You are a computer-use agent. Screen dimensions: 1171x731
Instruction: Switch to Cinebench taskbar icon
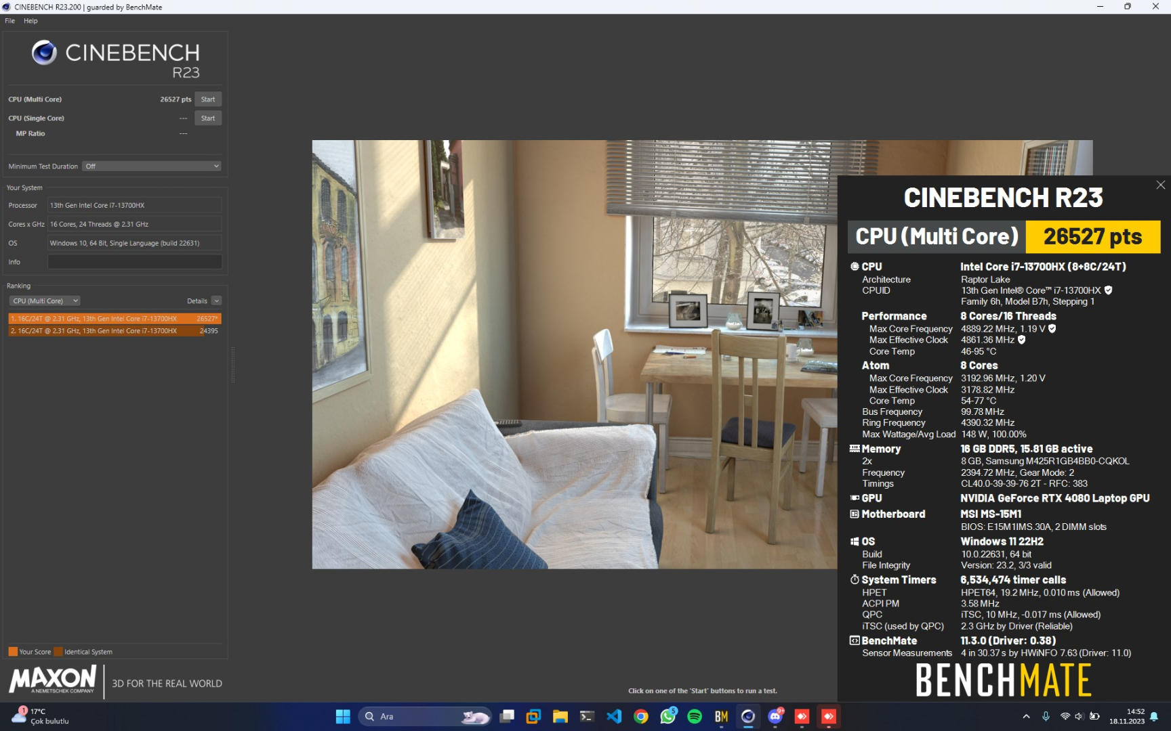click(748, 716)
